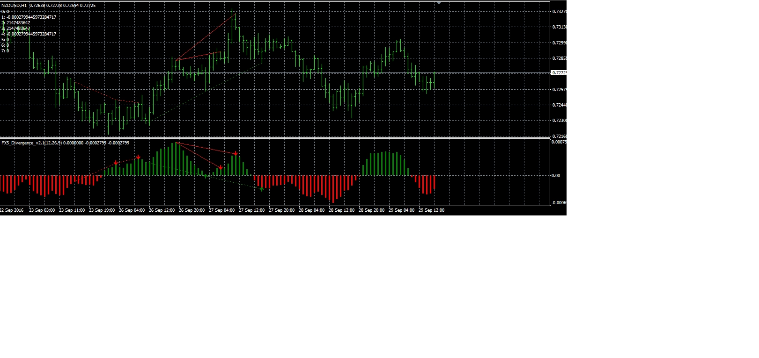Click the second red down arrow from the left
Image resolution: width=759 pixels, height=358 pixels.
[138, 158]
